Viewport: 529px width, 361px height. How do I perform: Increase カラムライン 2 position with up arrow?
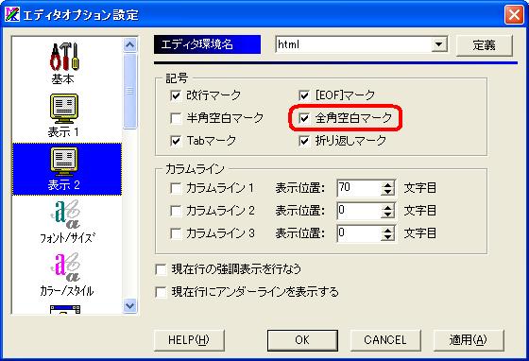pos(387,207)
